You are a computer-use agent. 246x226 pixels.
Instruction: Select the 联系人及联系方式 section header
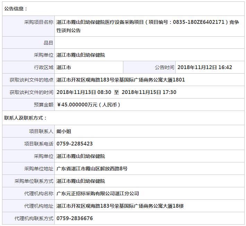point(25,118)
